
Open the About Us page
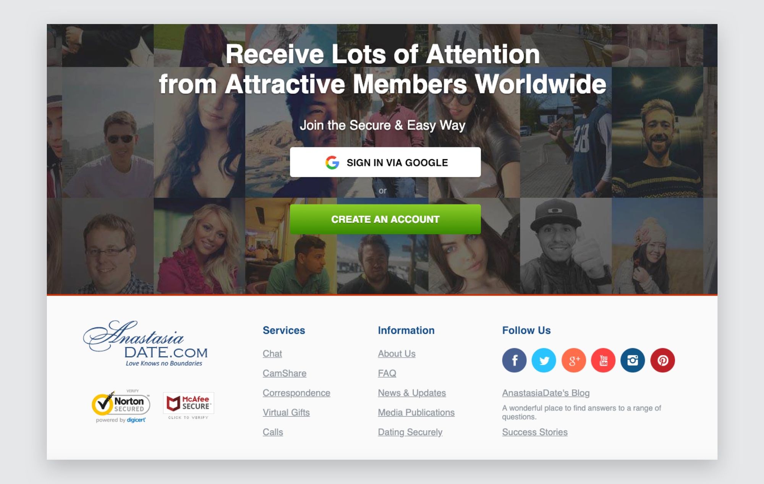(x=397, y=354)
